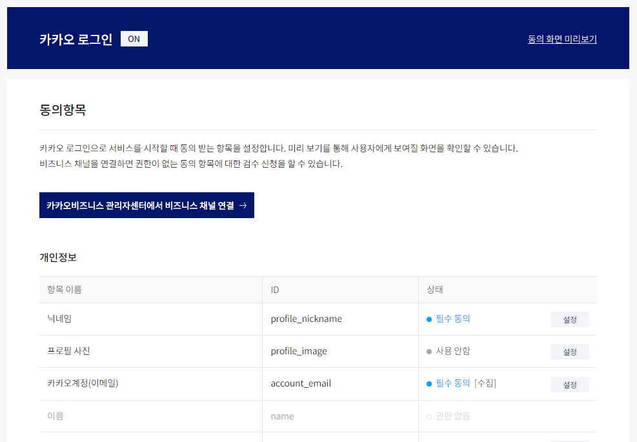Image resolution: width=637 pixels, height=442 pixels.
Task: Click the ON badge beside 카카오 로그인
Action: tap(134, 39)
